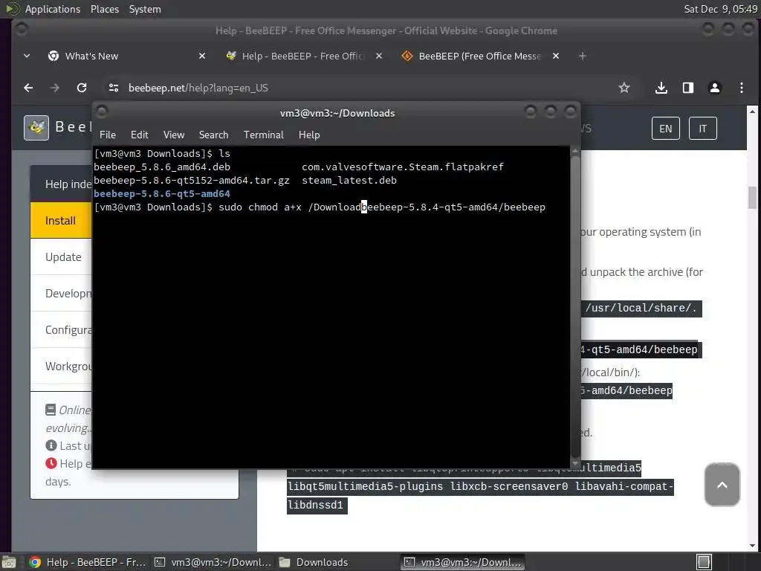This screenshot has width=761, height=571.
Task: Click beebeep-5.8.6-qt5152-amd64.tar.gz in terminal output
Action: pyautogui.click(x=191, y=181)
